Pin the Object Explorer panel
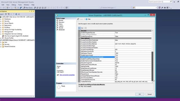180x101 pixels. coord(32,11)
